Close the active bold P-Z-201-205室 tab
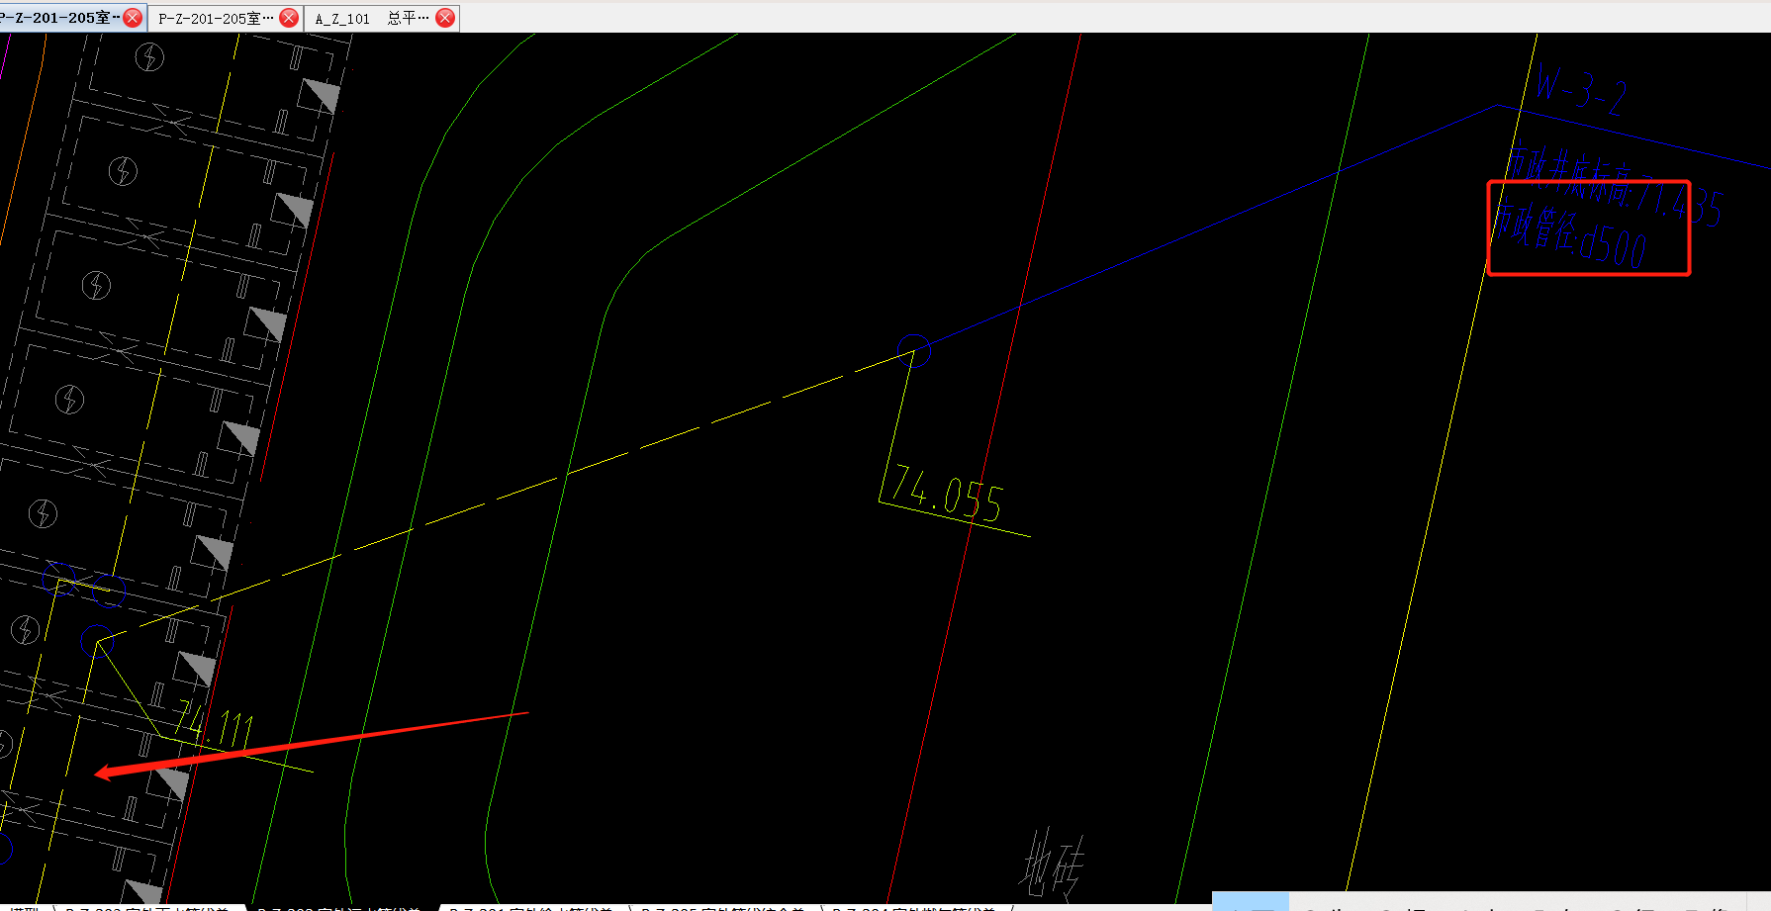The image size is (1771, 911). point(133,18)
